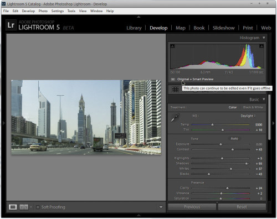Switch to the Print module

coord(248,28)
